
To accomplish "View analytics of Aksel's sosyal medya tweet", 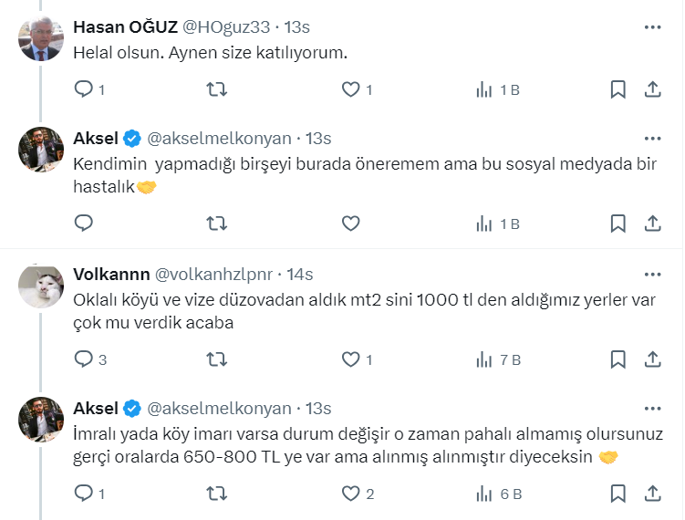I will (498, 224).
